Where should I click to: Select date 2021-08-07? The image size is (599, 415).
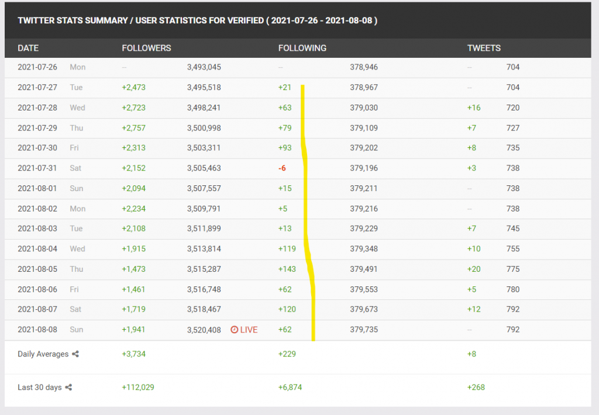point(37,309)
